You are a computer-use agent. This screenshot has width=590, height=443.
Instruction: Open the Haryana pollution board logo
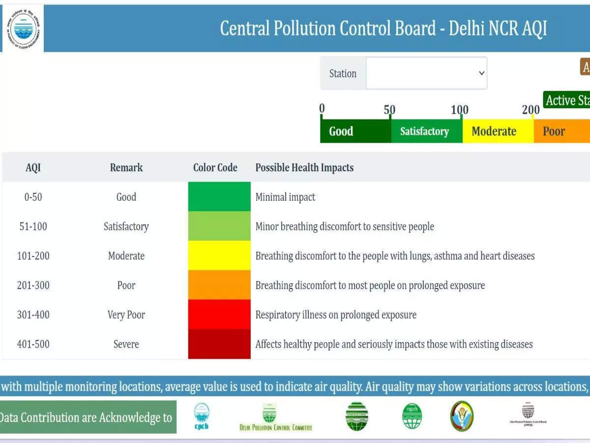point(356,416)
